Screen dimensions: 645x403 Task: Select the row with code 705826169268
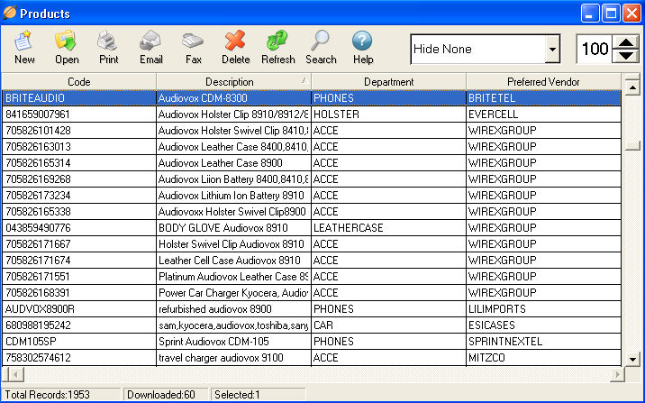(312, 179)
